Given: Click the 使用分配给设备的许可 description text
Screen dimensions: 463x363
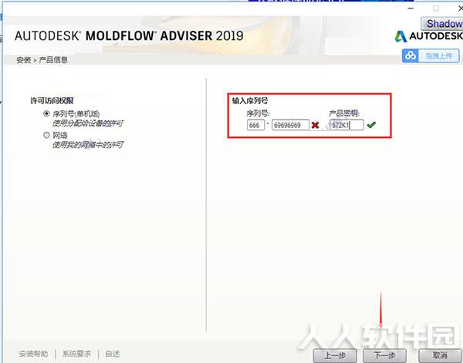Looking at the screenshot, I should (x=88, y=123).
